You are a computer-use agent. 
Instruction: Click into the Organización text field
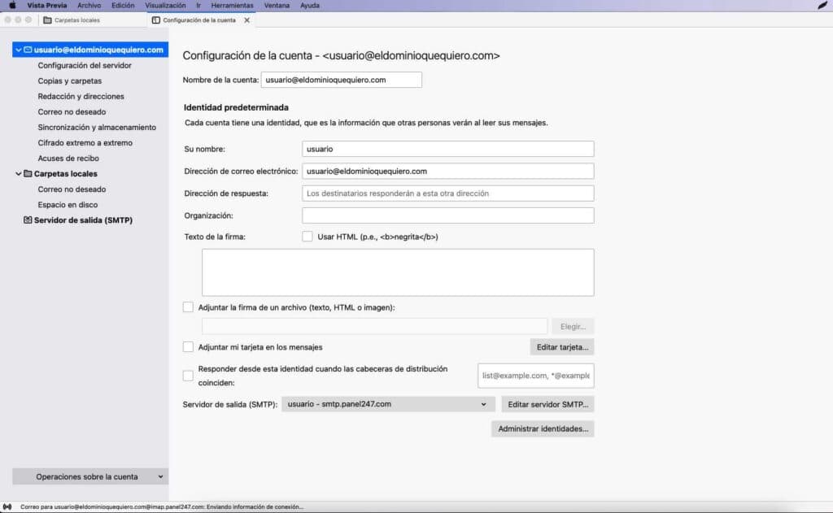pyautogui.click(x=447, y=215)
